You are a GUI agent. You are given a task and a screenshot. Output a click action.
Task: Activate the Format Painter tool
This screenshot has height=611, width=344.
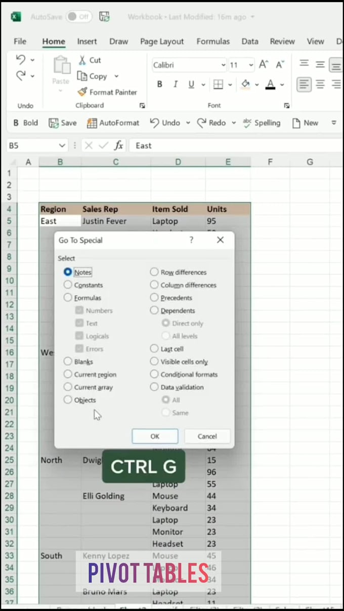click(107, 92)
